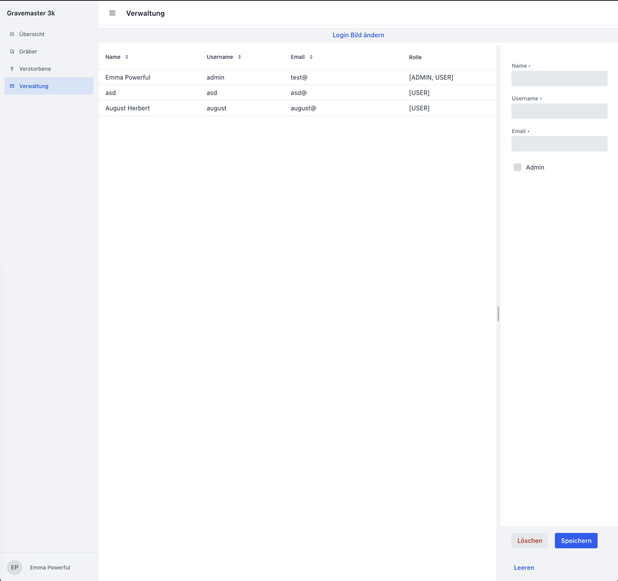Click the split panel divider handle
This screenshot has height=581, width=618.
pos(498,314)
